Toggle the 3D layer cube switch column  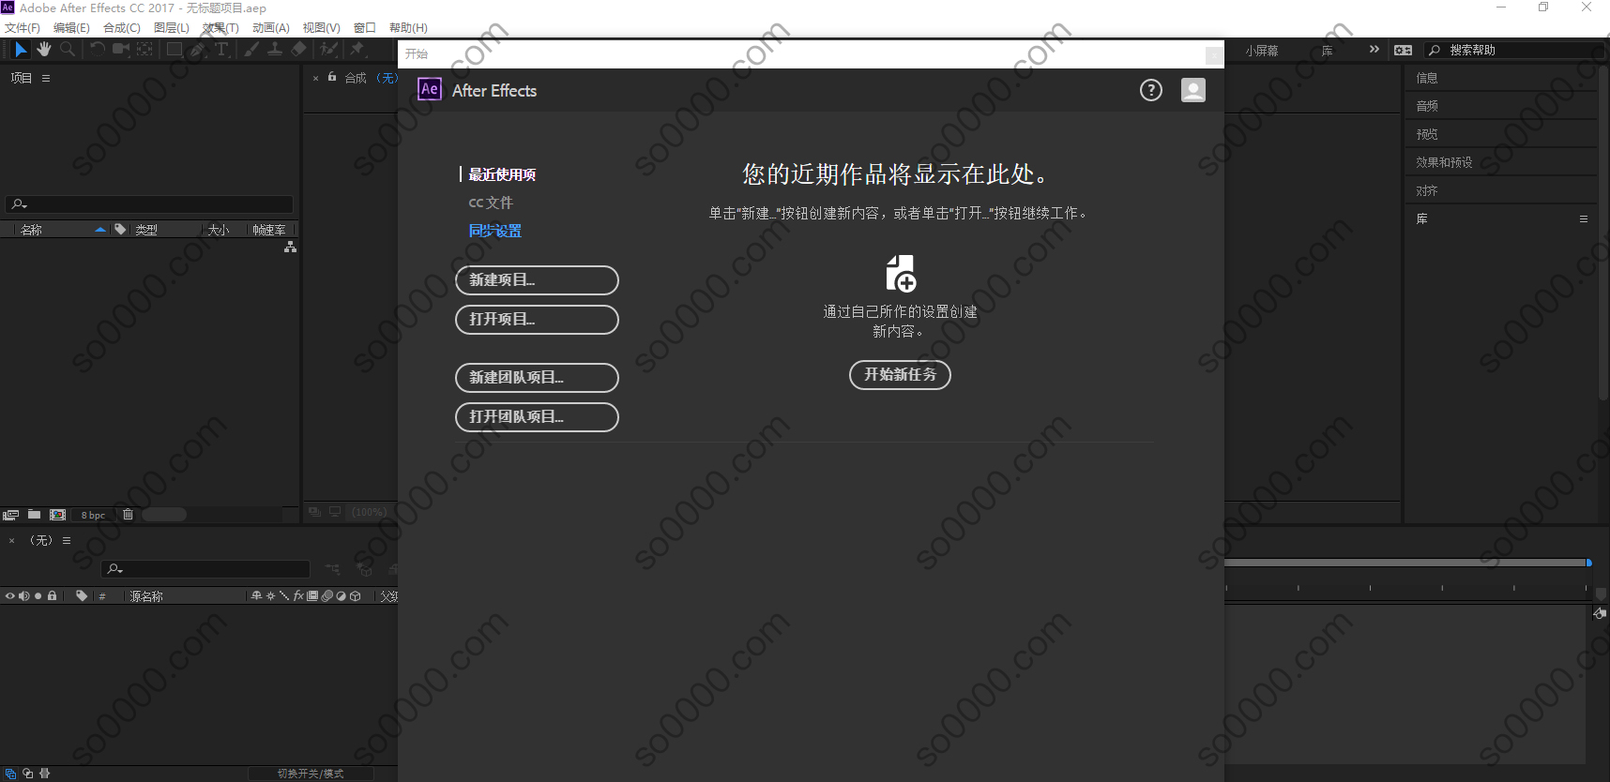pos(356,596)
